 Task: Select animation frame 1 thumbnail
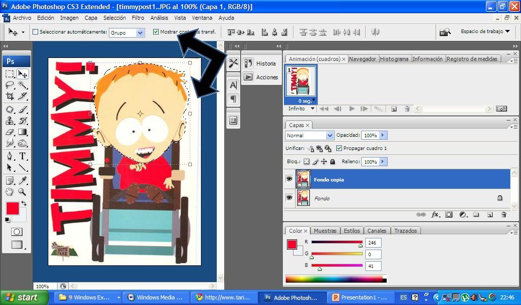301,81
